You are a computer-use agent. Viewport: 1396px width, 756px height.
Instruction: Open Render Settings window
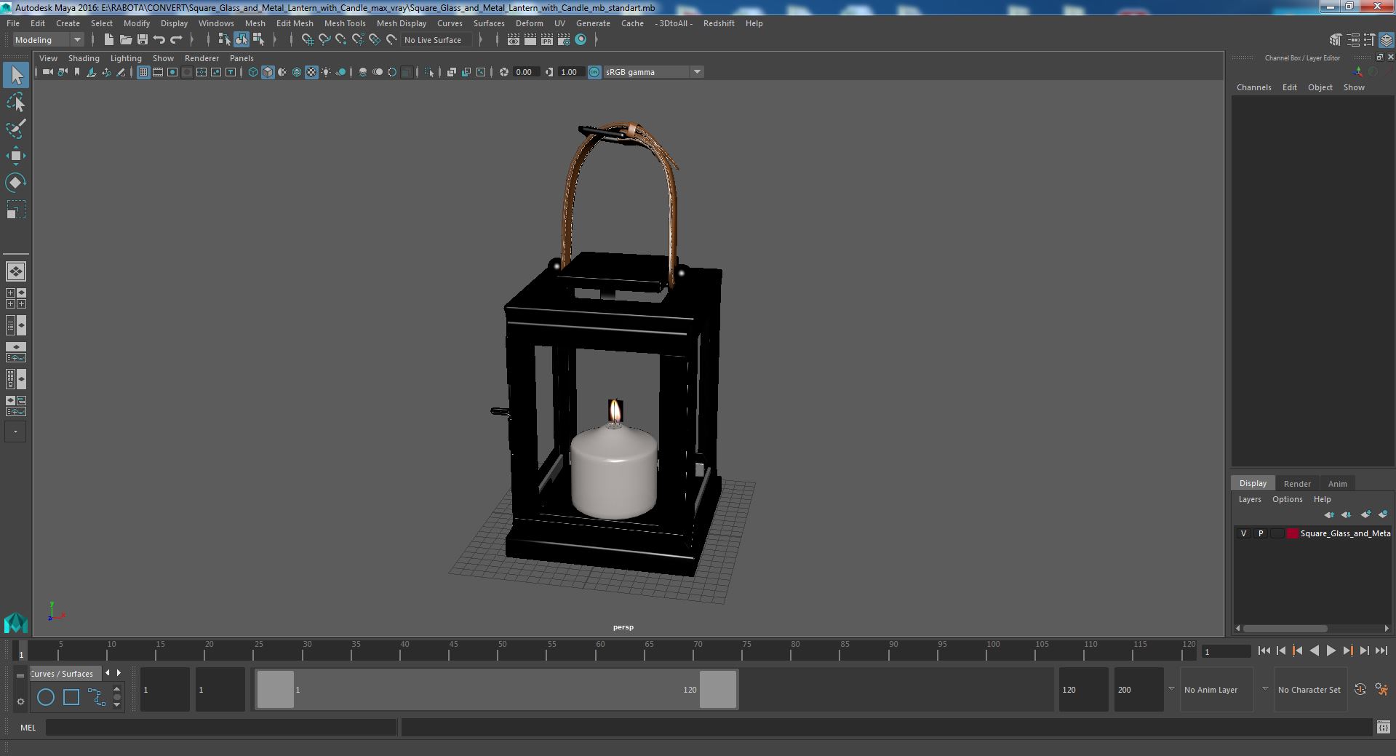click(564, 40)
